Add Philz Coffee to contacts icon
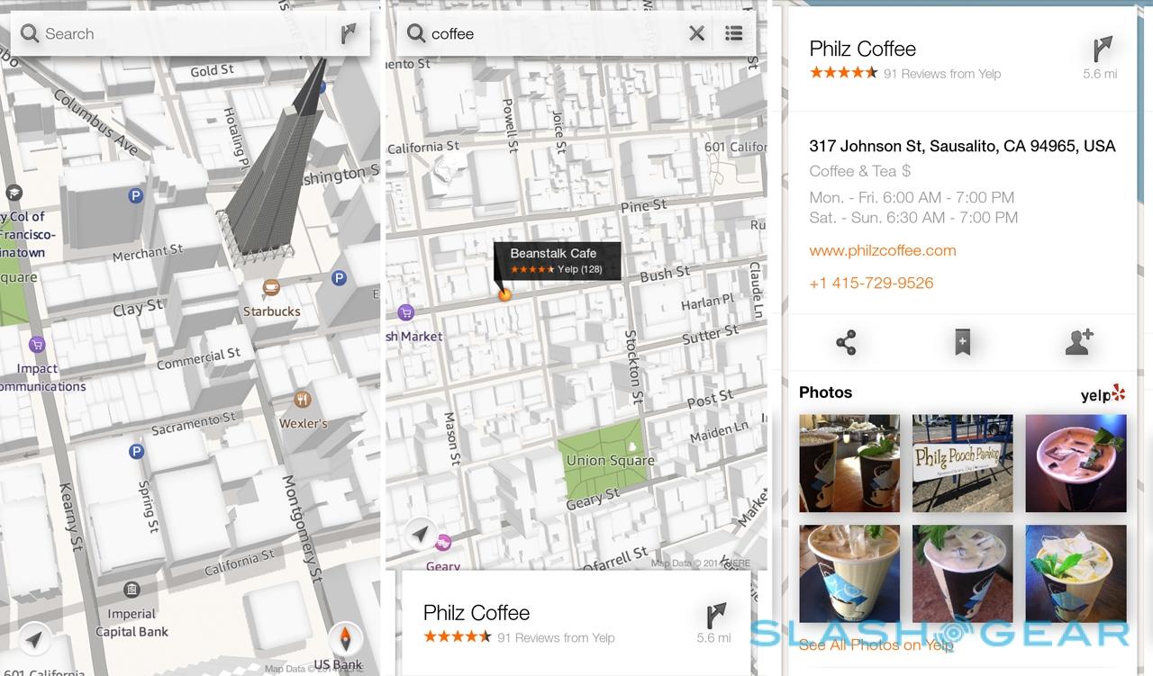 (x=1078, y=342)
